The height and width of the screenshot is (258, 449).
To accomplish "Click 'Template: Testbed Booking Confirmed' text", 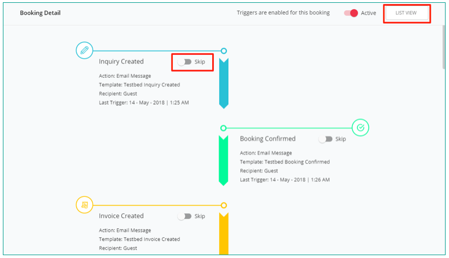I will tap(285, 162).
